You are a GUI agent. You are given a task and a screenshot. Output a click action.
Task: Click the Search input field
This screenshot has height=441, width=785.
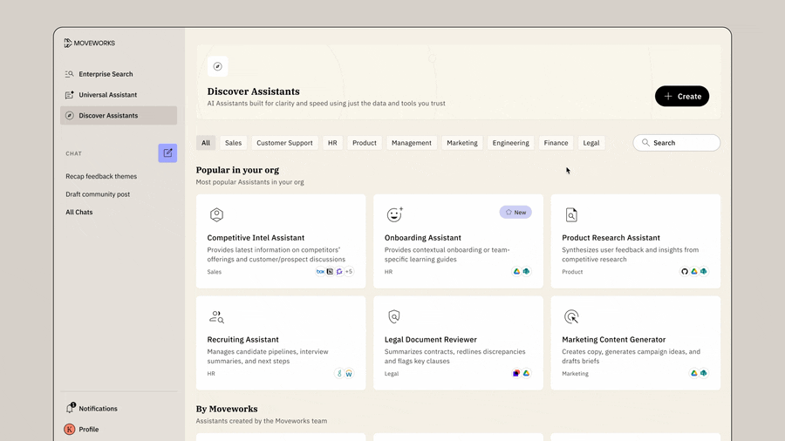[x=685, y=143]
